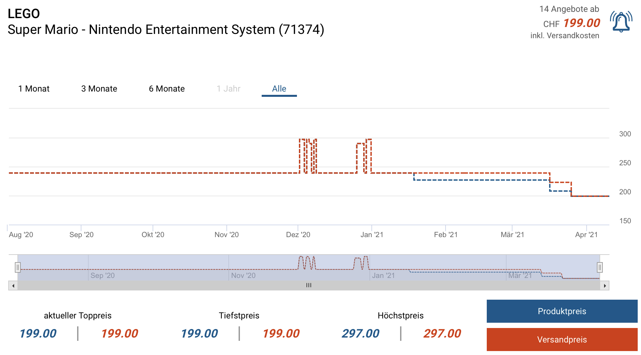641x355 pixels.
Task: Click the LEGO brand name heading
Action: [24, 14]
